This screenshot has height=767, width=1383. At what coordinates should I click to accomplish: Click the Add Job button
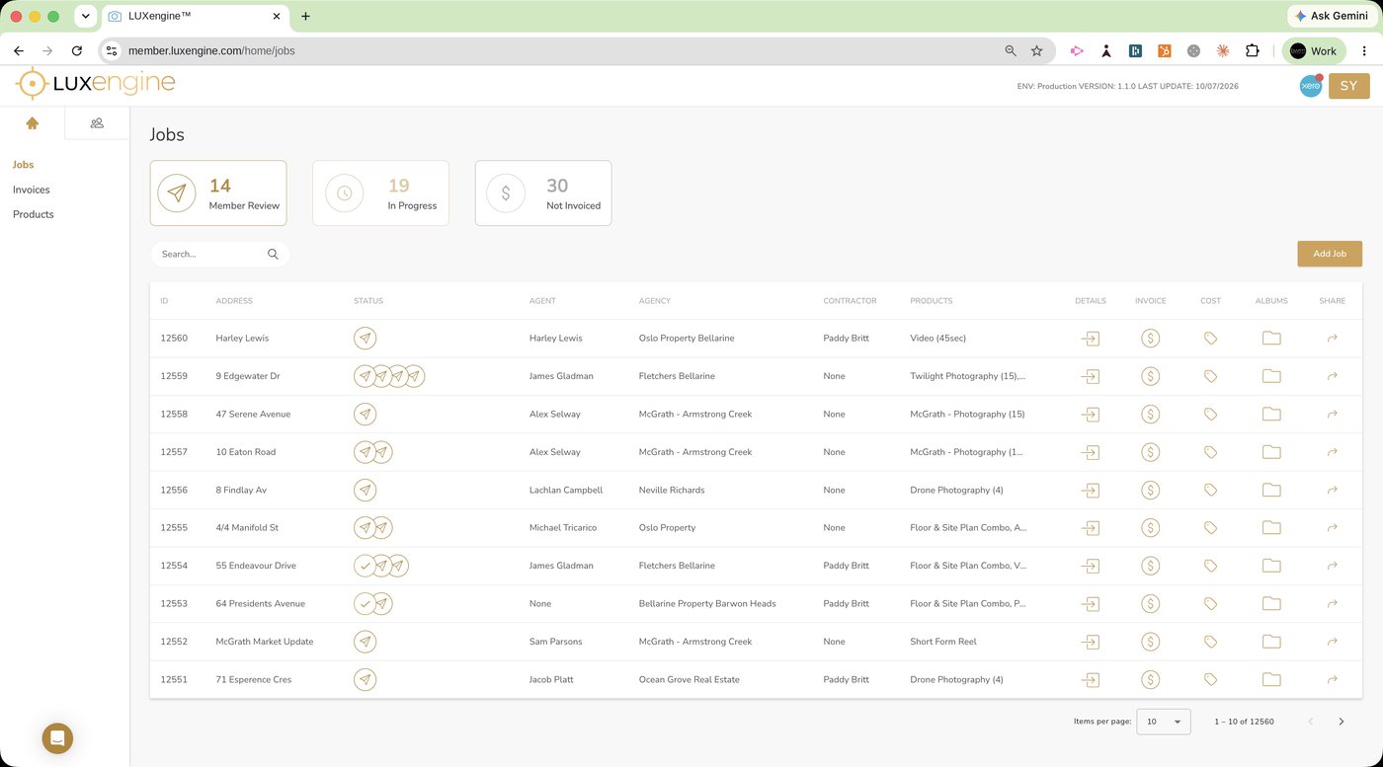click(1330, 254)
